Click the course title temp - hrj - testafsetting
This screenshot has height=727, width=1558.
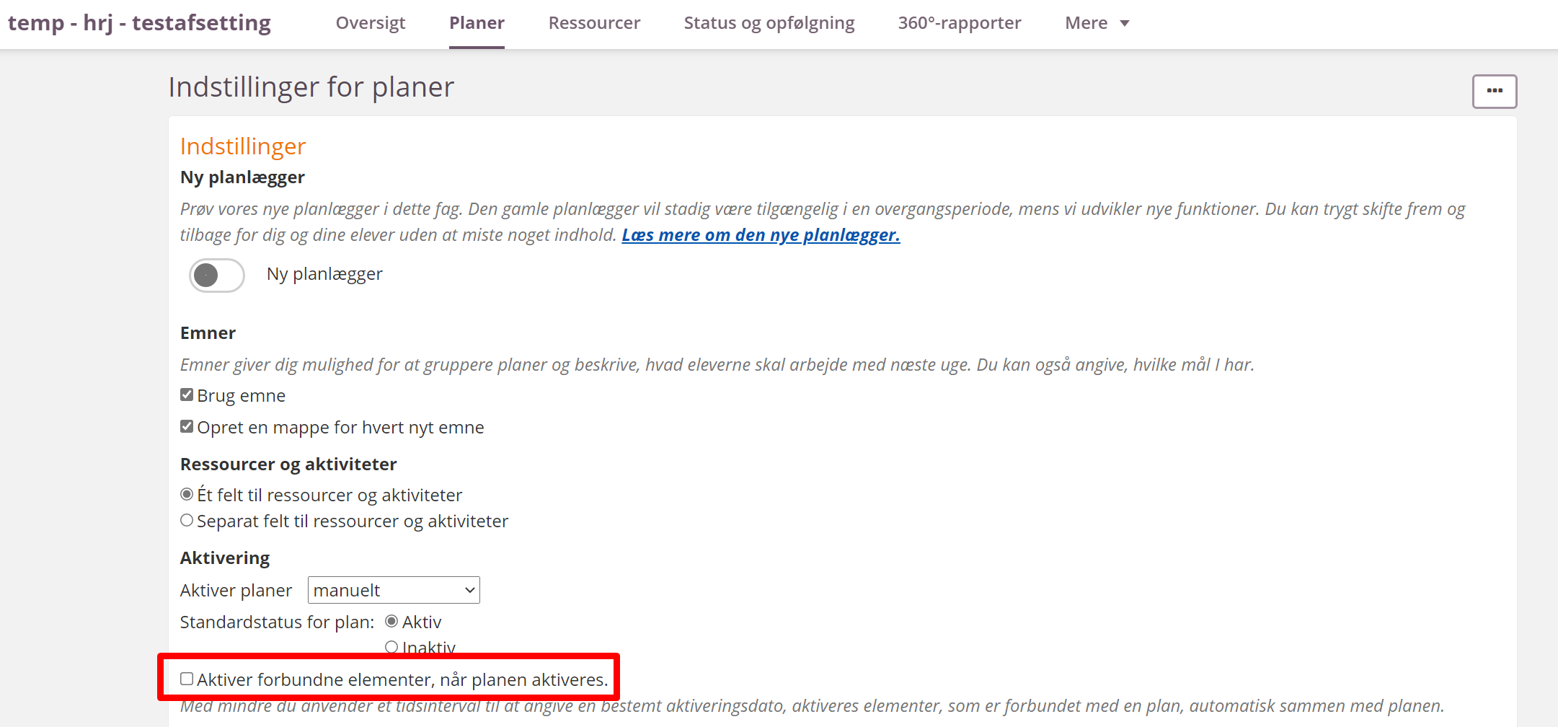139,23
